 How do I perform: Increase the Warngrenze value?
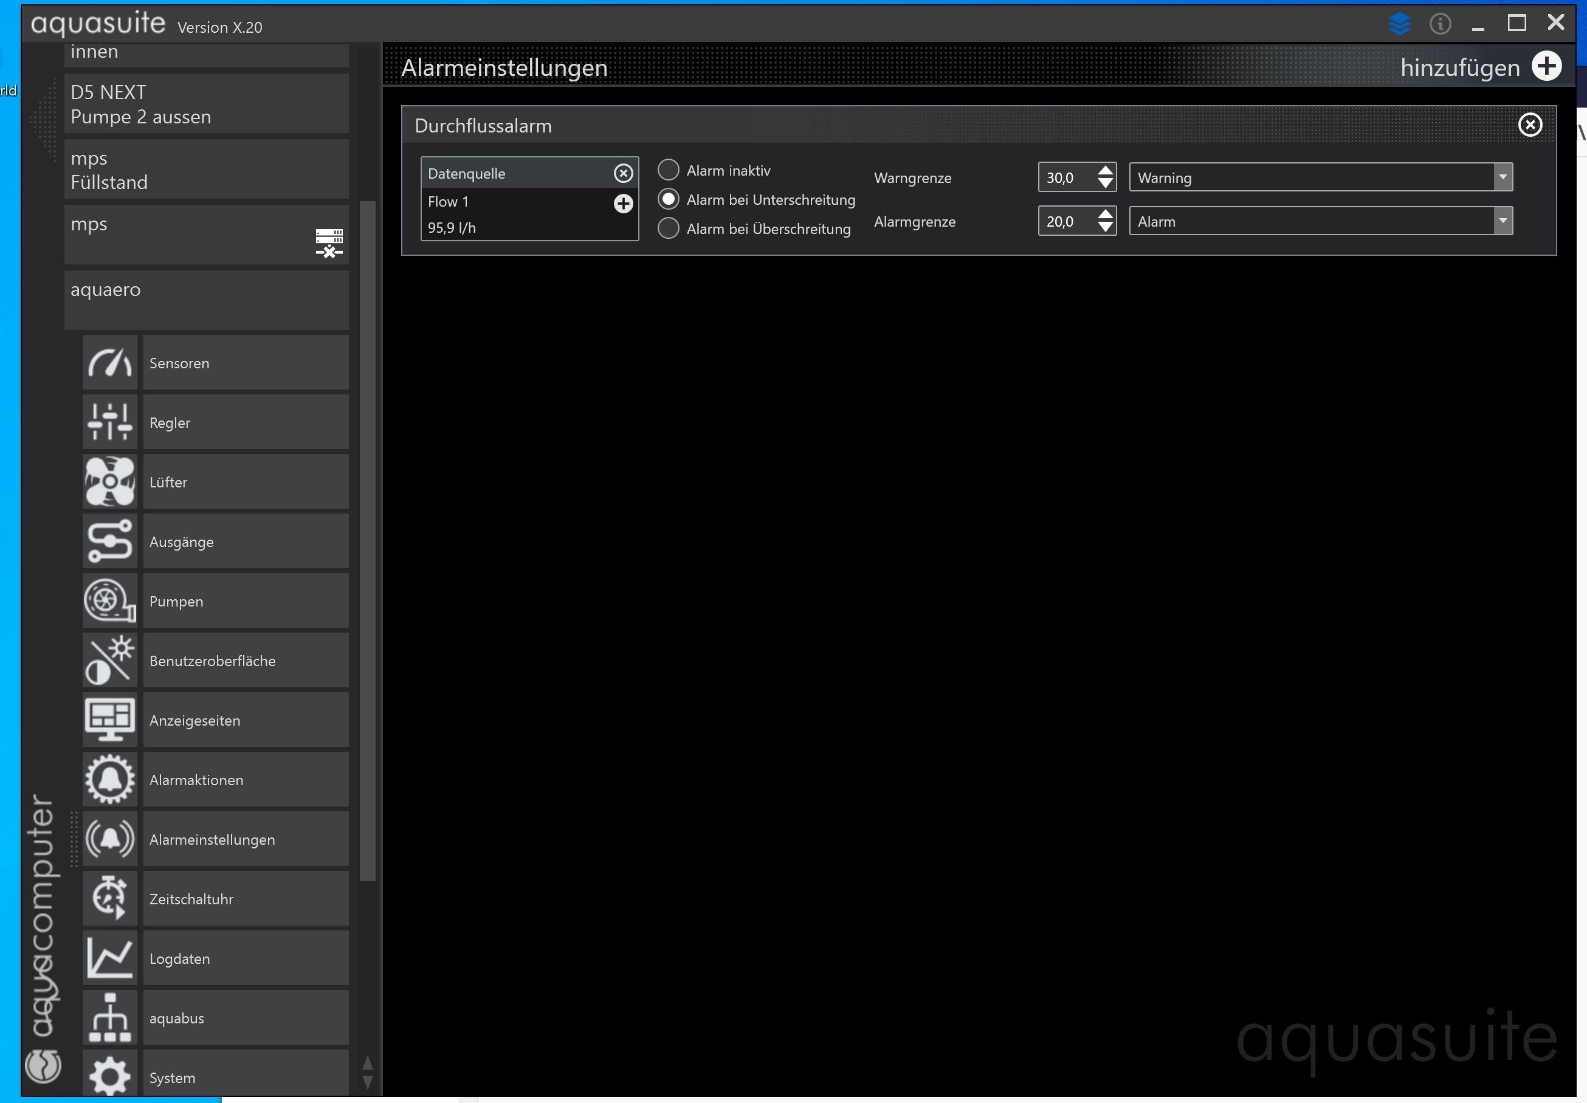(1105, 170)
